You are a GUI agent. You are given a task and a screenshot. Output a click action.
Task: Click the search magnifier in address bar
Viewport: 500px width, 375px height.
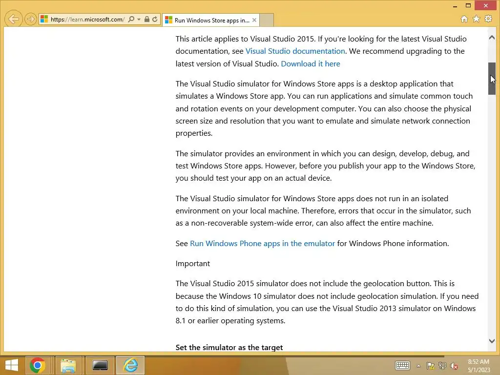click(x=131, y=19)
